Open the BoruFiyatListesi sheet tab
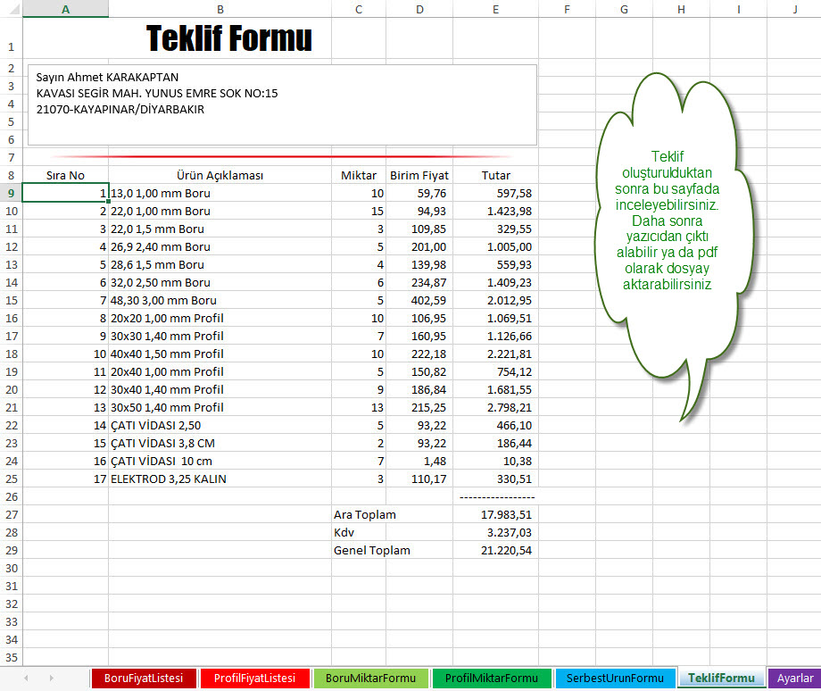The width and height of the screenshot is (821, 691). pos(144,678)
